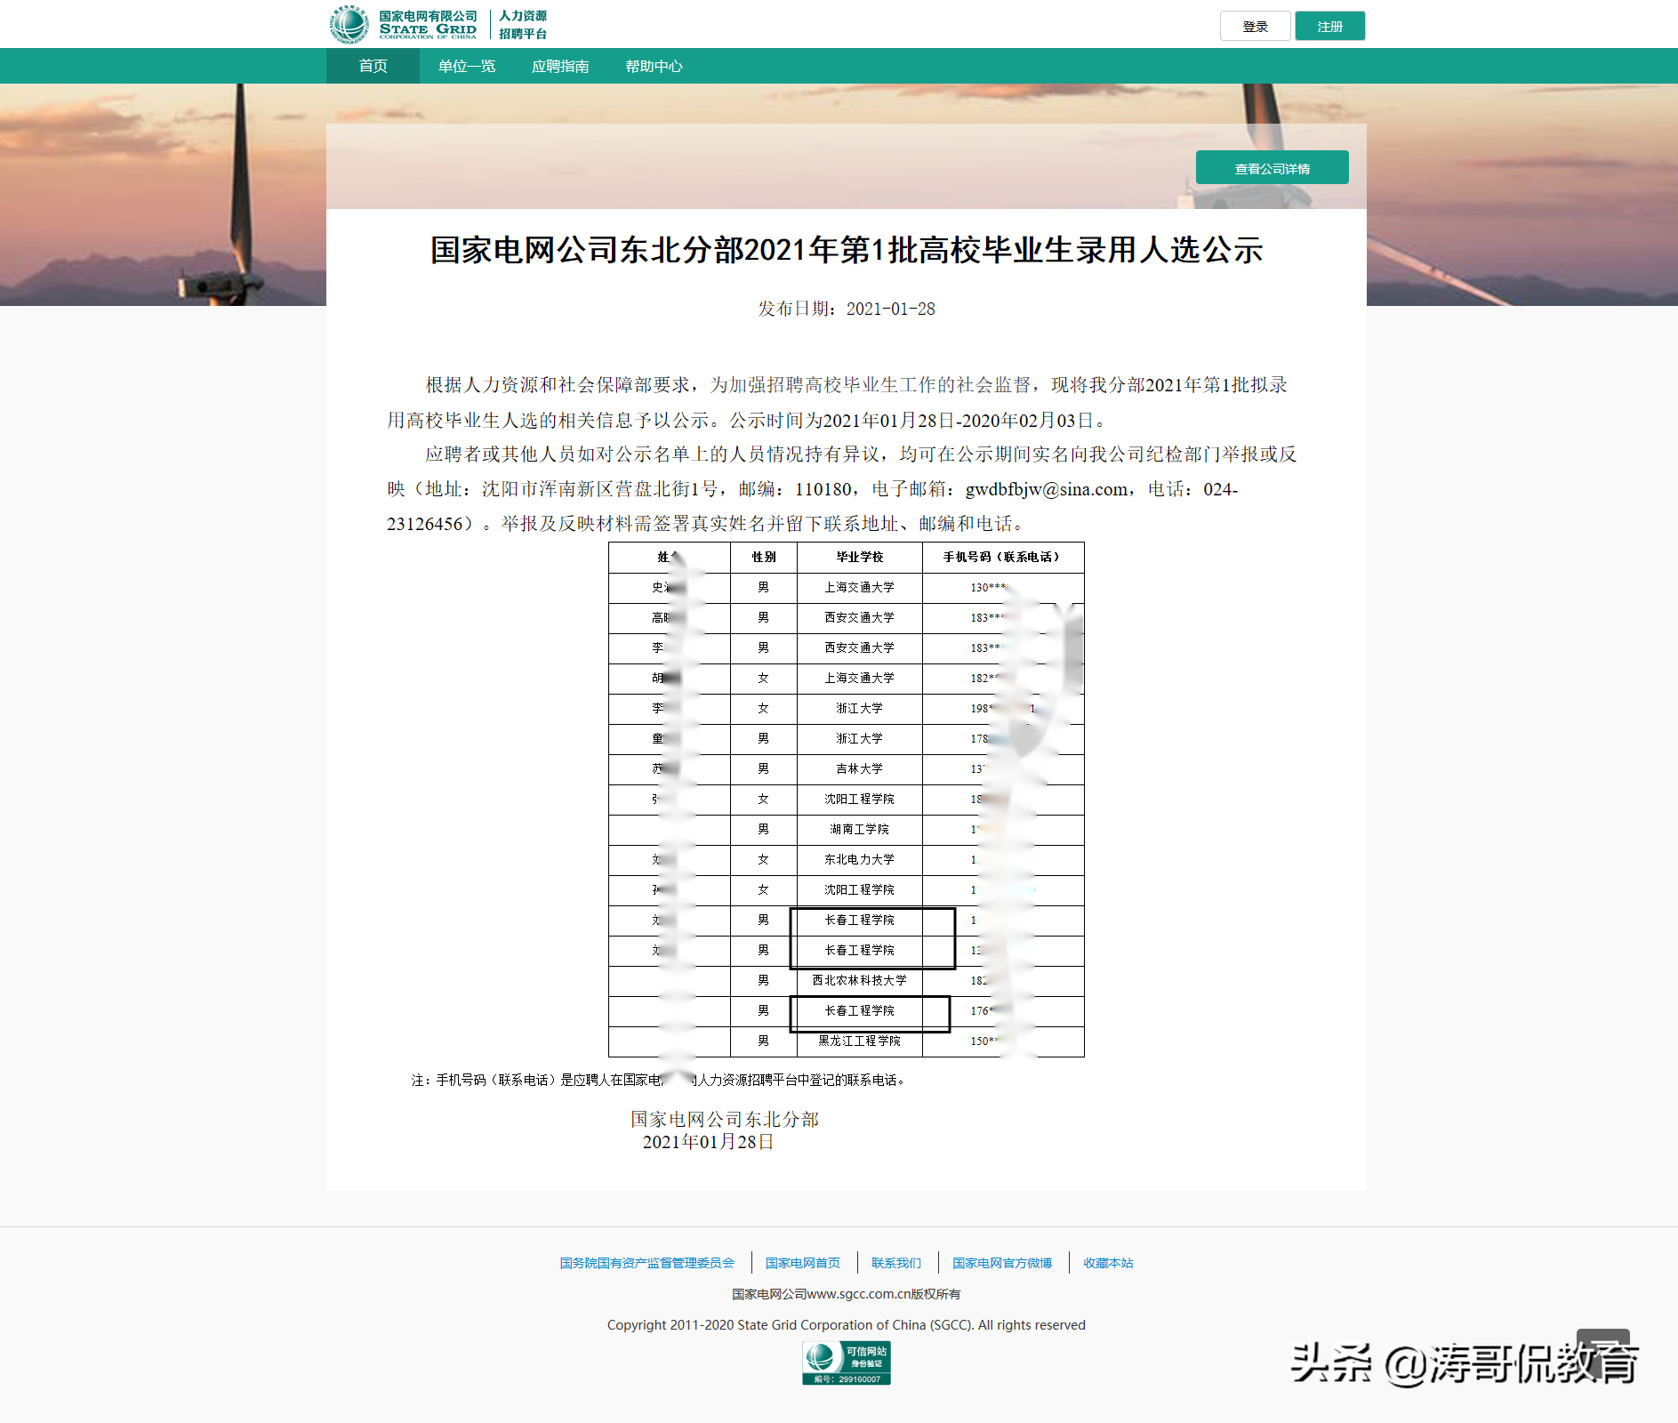Viewport: 1678px width, 1423px height.
Task: Select the 首页 navigation tab
Action: [x=372, y=65]
